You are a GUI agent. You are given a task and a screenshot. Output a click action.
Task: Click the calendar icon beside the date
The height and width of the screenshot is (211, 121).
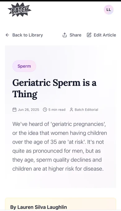14,110
